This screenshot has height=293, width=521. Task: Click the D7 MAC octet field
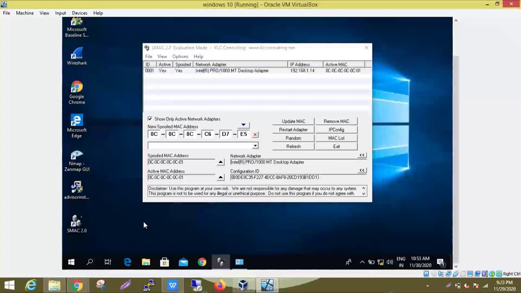[225, 134]
